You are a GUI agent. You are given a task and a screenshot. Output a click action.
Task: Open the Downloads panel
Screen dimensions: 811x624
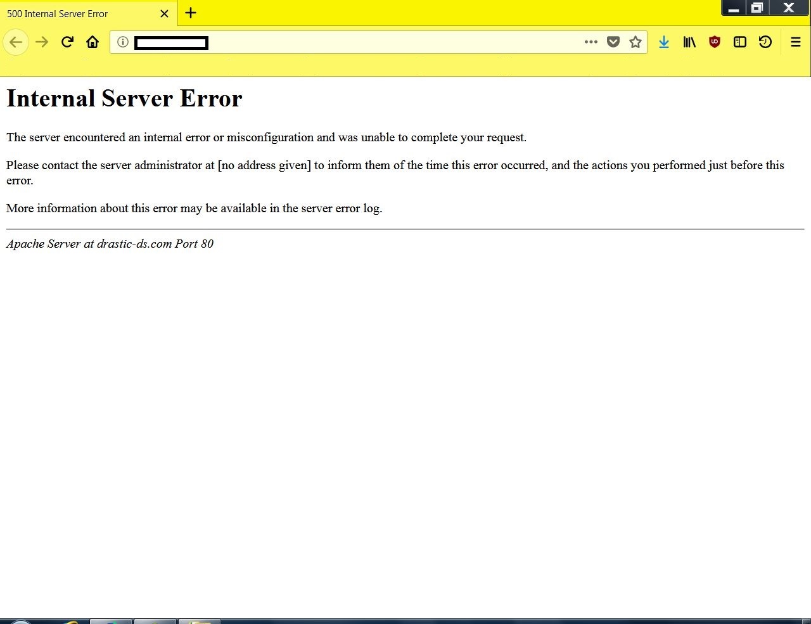(x=663, y=42)
